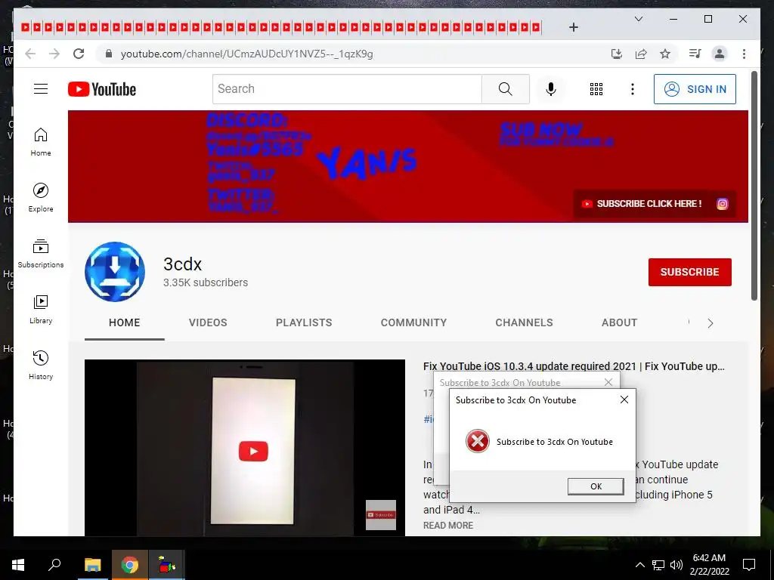Open Subscriptions in sidebar
This screenshot has height=580, width=774.
41,254
